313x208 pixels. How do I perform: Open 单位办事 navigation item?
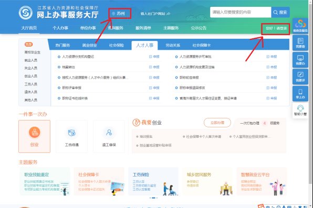[88, 28]
